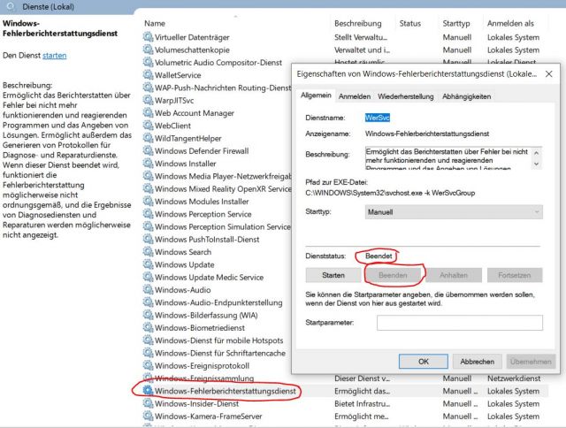Click gear icon of Windows Media Player-Netzwerkfreigabe
The height and width of the screenshot is (428, 566).
point(148,176)
